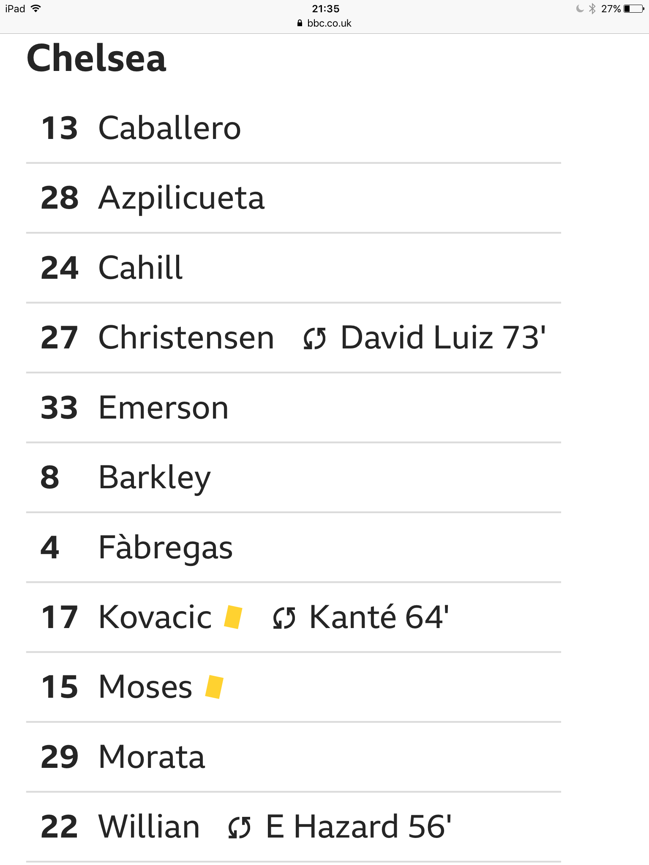Select the Chelsea team heading
Viewport: 649px width, 865px height.
click(96, 58)
